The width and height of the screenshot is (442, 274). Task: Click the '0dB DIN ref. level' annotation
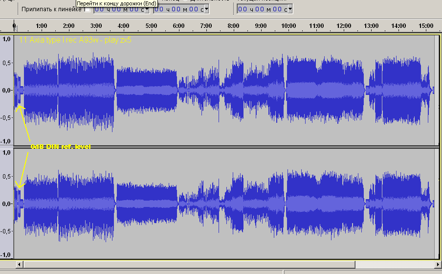click(x=60, y=147)
